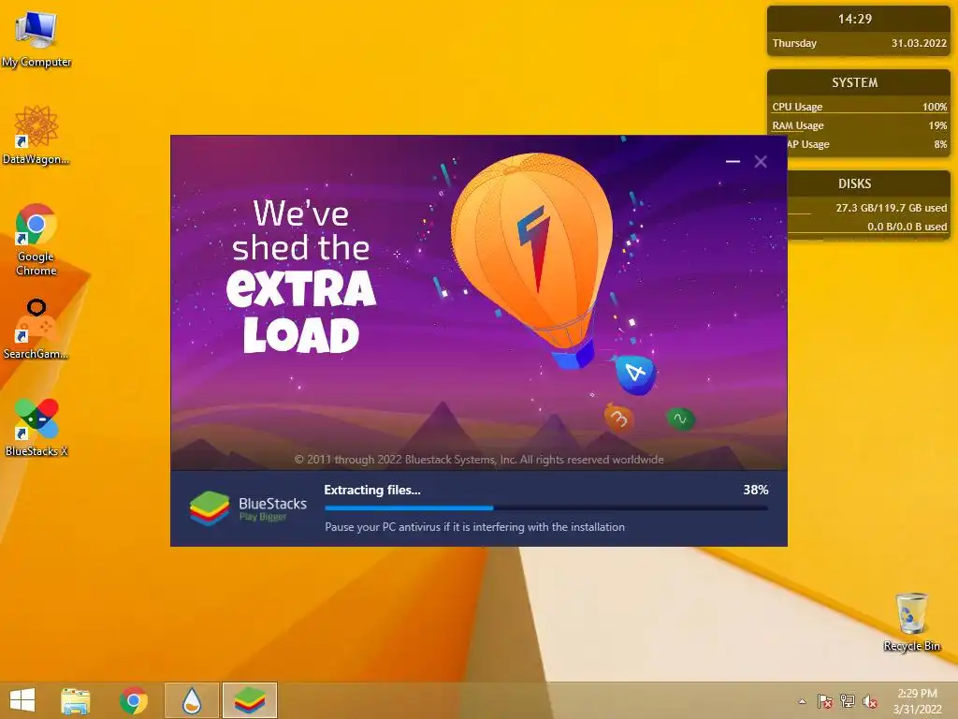Image resolution: width=958 pixels, height=719 pixels.
Task: Click the 27.3 GB/119.7 GB used entry
Action: 891,208
